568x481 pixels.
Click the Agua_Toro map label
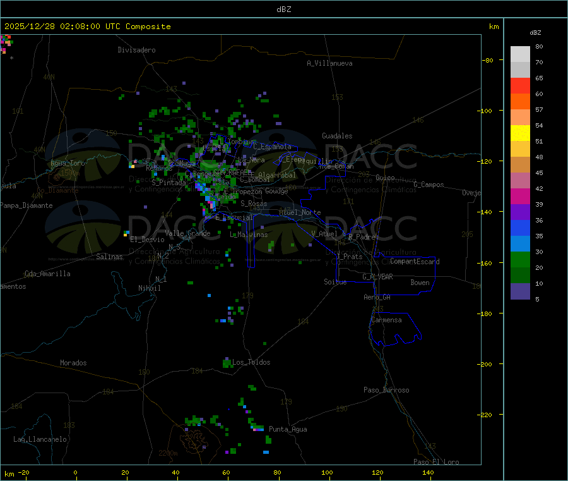click(68, 163)
